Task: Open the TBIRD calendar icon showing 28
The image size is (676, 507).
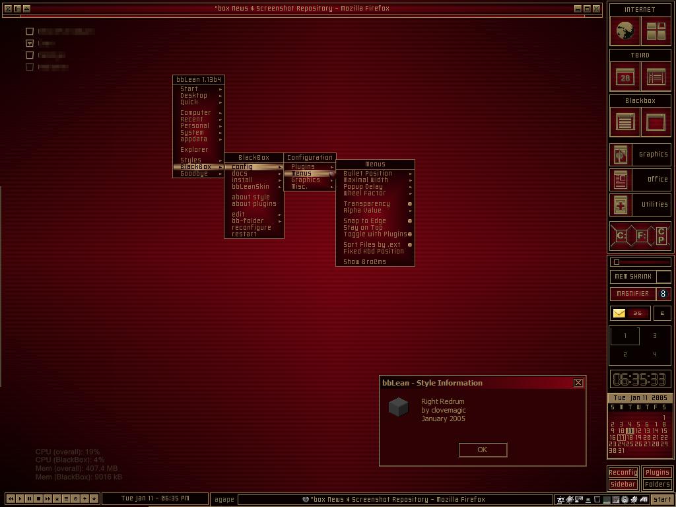Action: point(625,77)
